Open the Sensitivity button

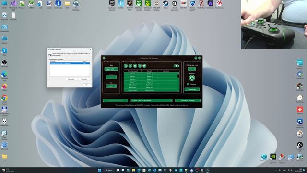coord(192,89)
